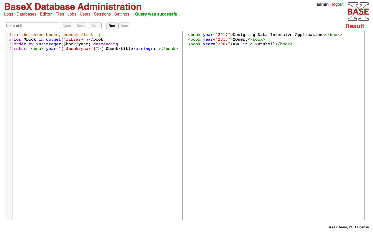373x233 pixels.
Task: Open the Users page
Action: (x=85, y=14)
